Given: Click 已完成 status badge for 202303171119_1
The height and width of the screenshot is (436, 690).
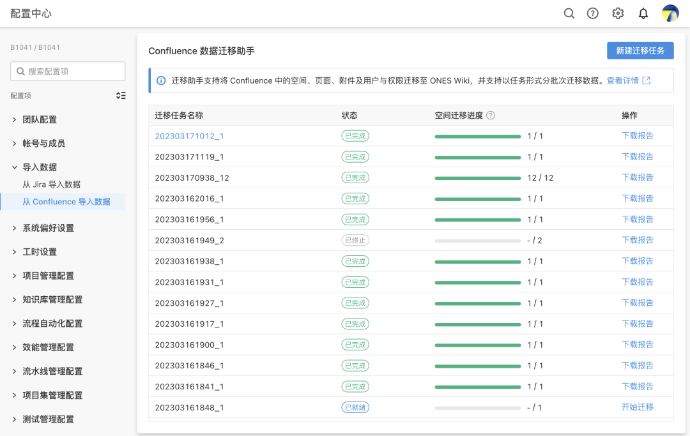Looking at the screenshot, I should point(355,157).
